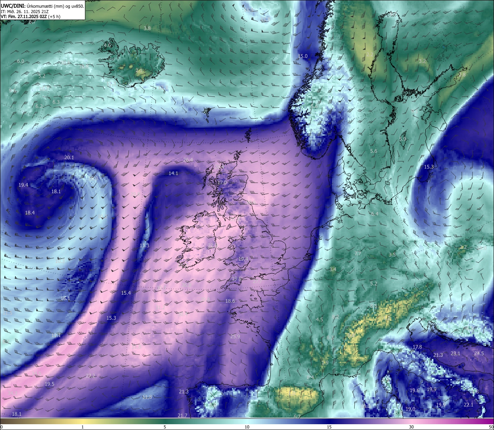Click the 3.5 value over eastern Germany
The image size is (494, 430).
(x=392, y=255)
